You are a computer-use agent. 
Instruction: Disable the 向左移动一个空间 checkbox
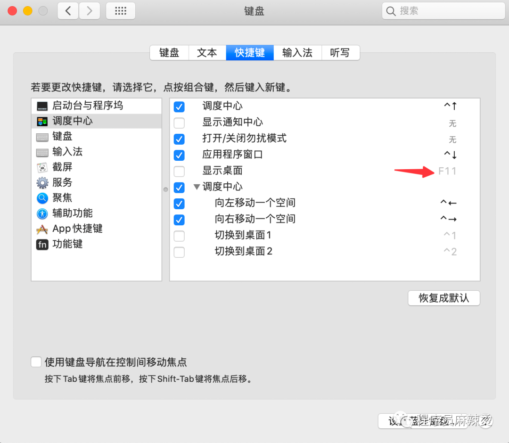[179, 204]
